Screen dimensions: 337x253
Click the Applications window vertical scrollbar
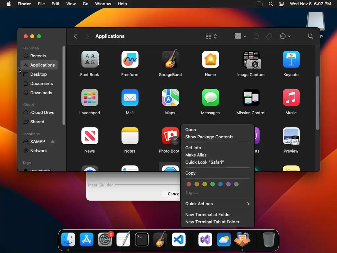point(318,103)
